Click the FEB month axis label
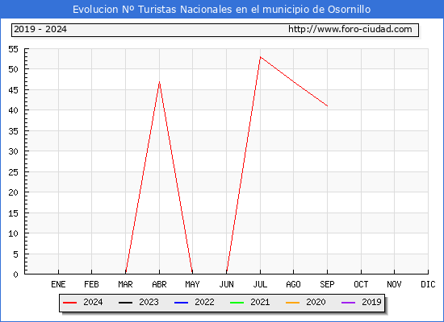 [91, 284]
